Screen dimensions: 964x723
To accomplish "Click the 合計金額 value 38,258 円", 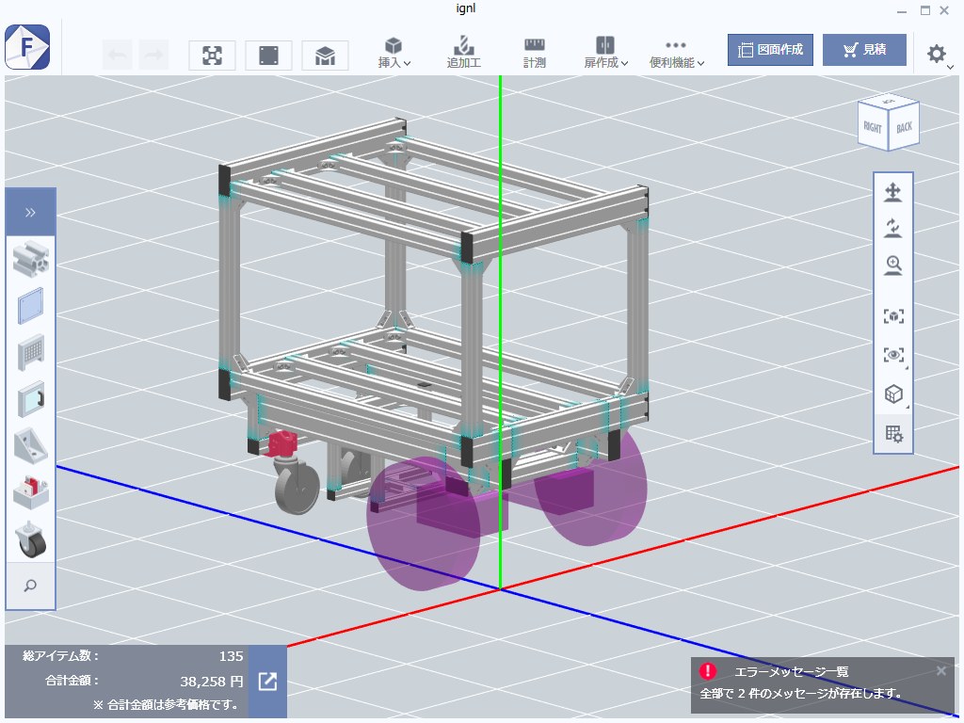I will tap(212, 682).
